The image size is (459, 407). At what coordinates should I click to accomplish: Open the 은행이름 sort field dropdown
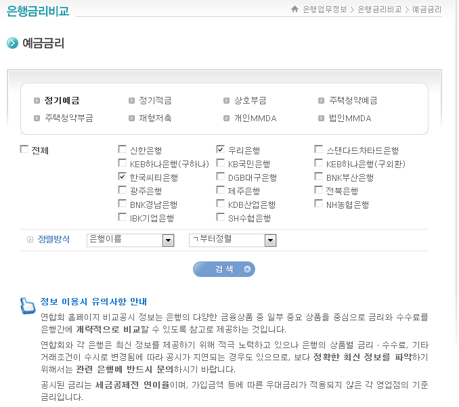tap(131, 240)
